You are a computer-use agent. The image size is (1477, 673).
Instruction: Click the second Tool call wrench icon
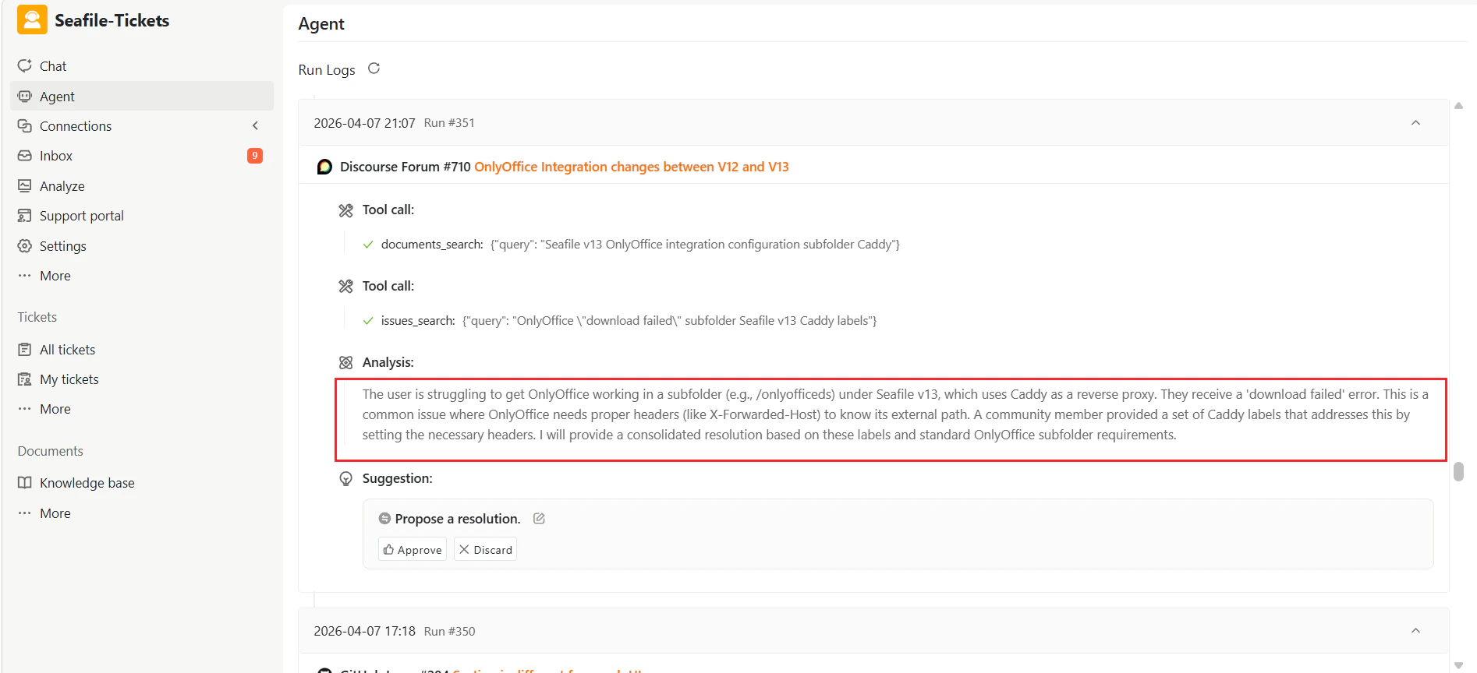[346, 287]
